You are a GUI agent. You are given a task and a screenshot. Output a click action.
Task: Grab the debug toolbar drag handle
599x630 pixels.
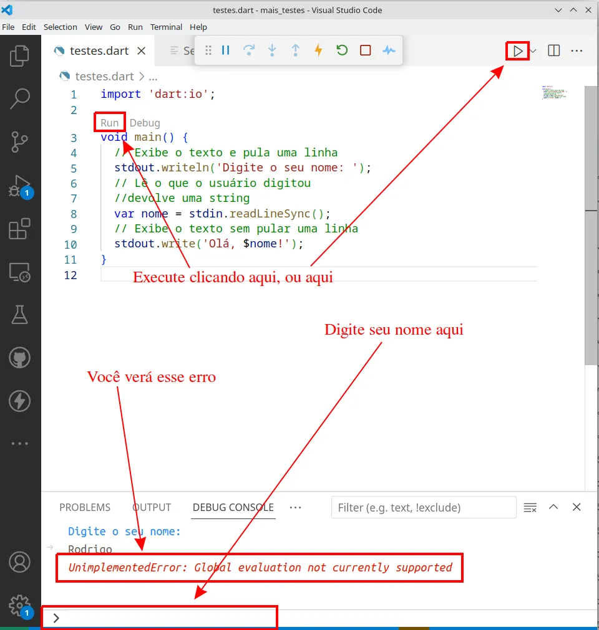click(x=208, y=50)
